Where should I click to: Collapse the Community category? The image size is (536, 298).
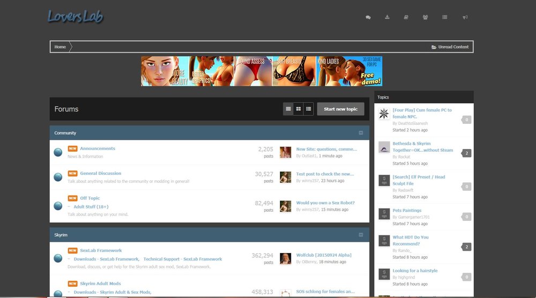pos(361,133)
